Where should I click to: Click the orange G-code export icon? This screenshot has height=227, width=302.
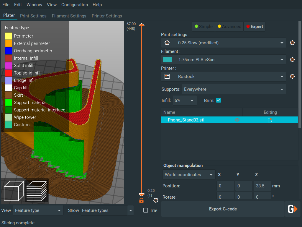pyautogui.click(x=293, y=209)
